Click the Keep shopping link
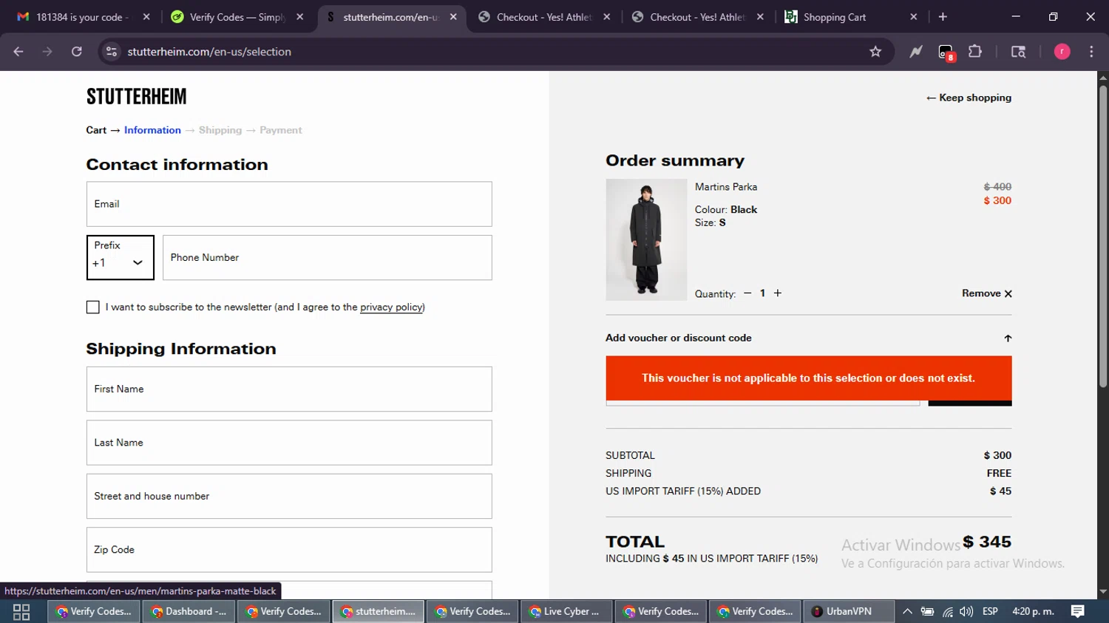 tap(969, 98)
